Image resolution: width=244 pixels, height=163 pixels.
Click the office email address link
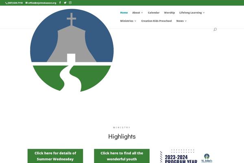(x=42, y=3)
